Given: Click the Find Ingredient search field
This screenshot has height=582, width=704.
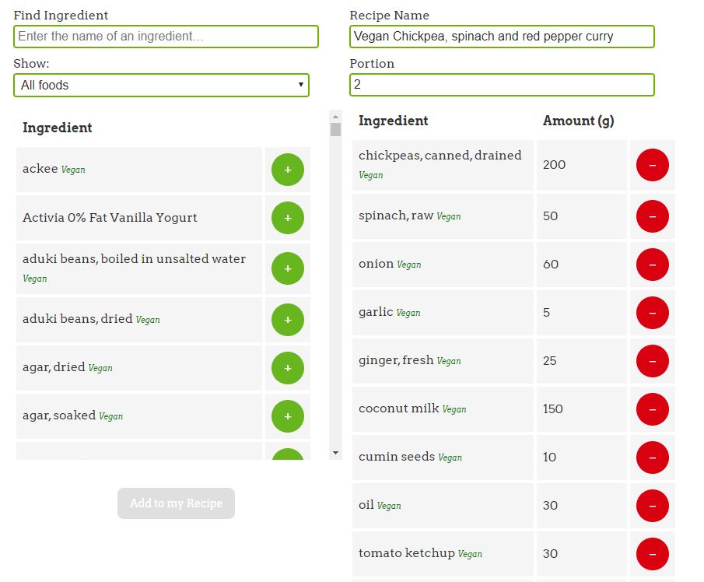Looking at the screenshot, I should tap(166, 37).
